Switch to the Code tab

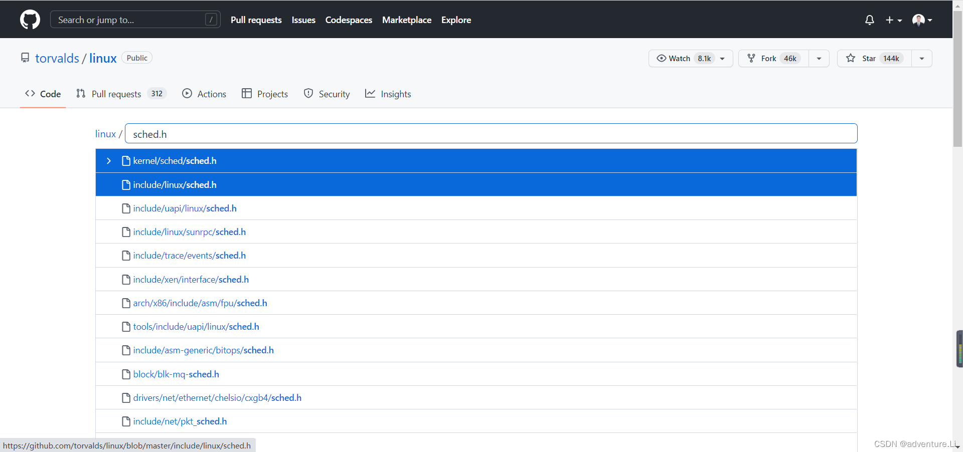(43, 94)
